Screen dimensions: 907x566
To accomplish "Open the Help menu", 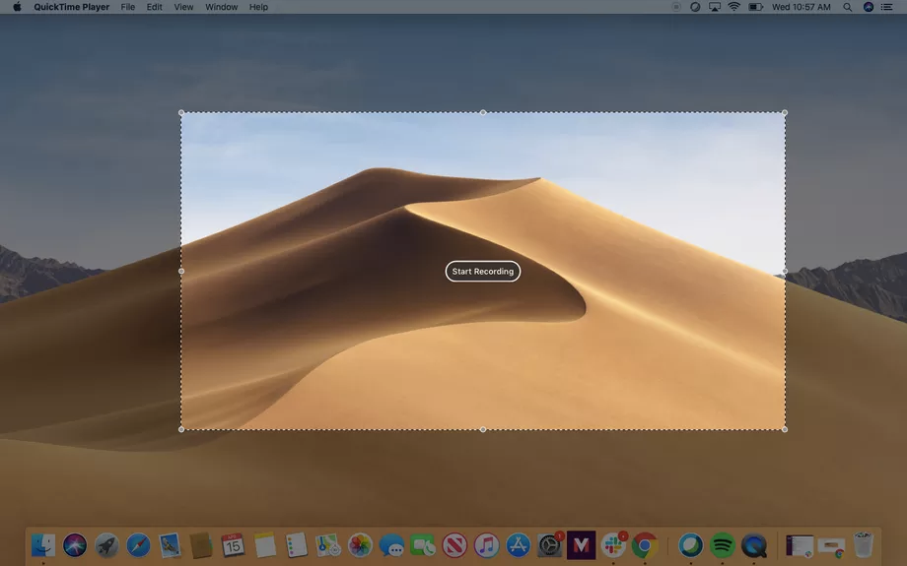I will pyautogui.click(x=258, y=7).
